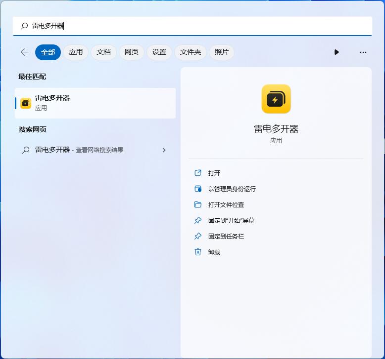Choose 以管理员身份运行
This screenshot has height=359, width=385.
pos(232,189)
